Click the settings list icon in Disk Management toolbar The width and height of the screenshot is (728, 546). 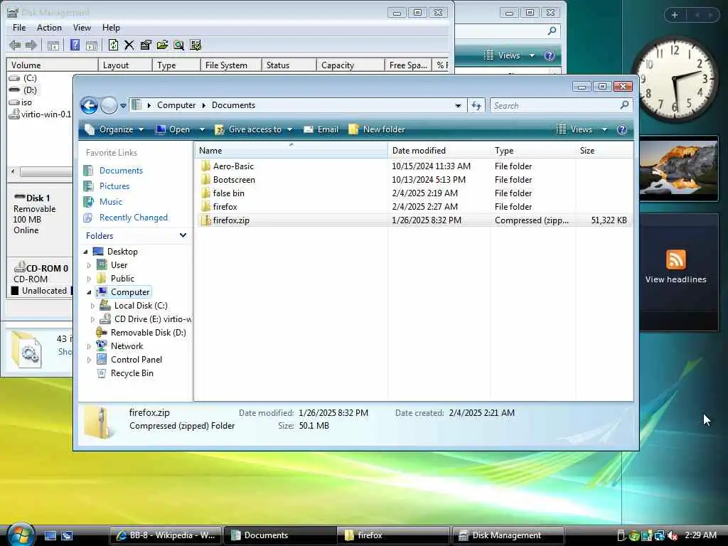(x=196, y=45)
